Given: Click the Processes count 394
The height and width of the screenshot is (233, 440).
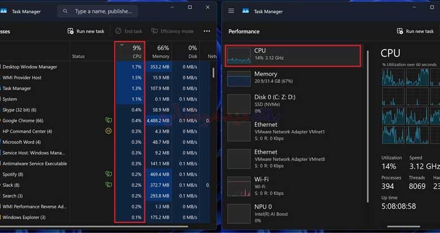Looking at the screenshot, I should [388, 186].
